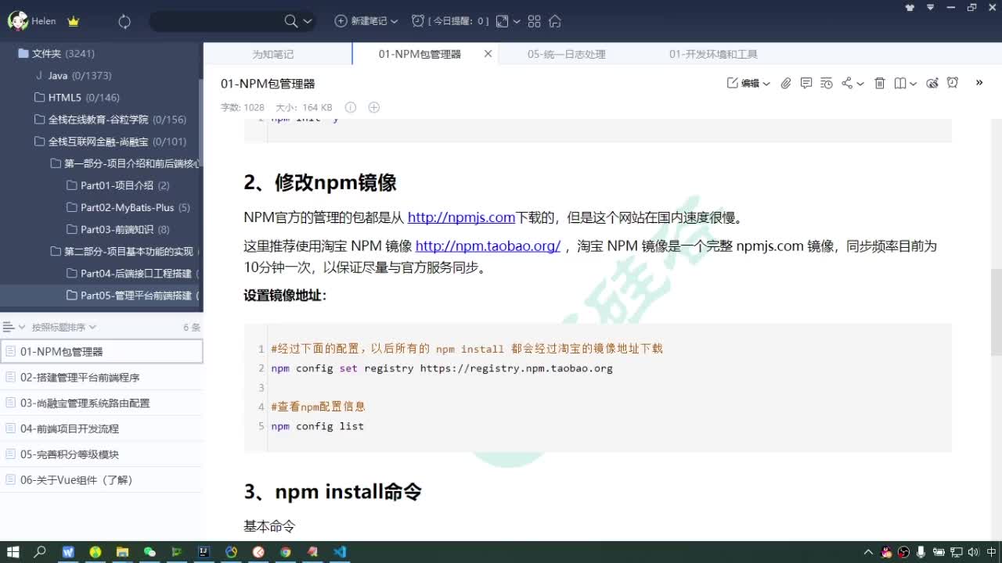Expand the 编辑 dropdown arrow
The width and height of the screenshot is (1002, 563).
pyautogui.click(x=766, y=84)
